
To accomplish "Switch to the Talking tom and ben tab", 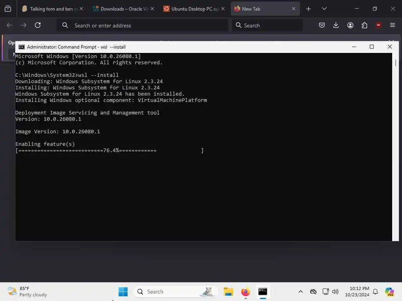I will pyautogui.click(x=53, y=9).
